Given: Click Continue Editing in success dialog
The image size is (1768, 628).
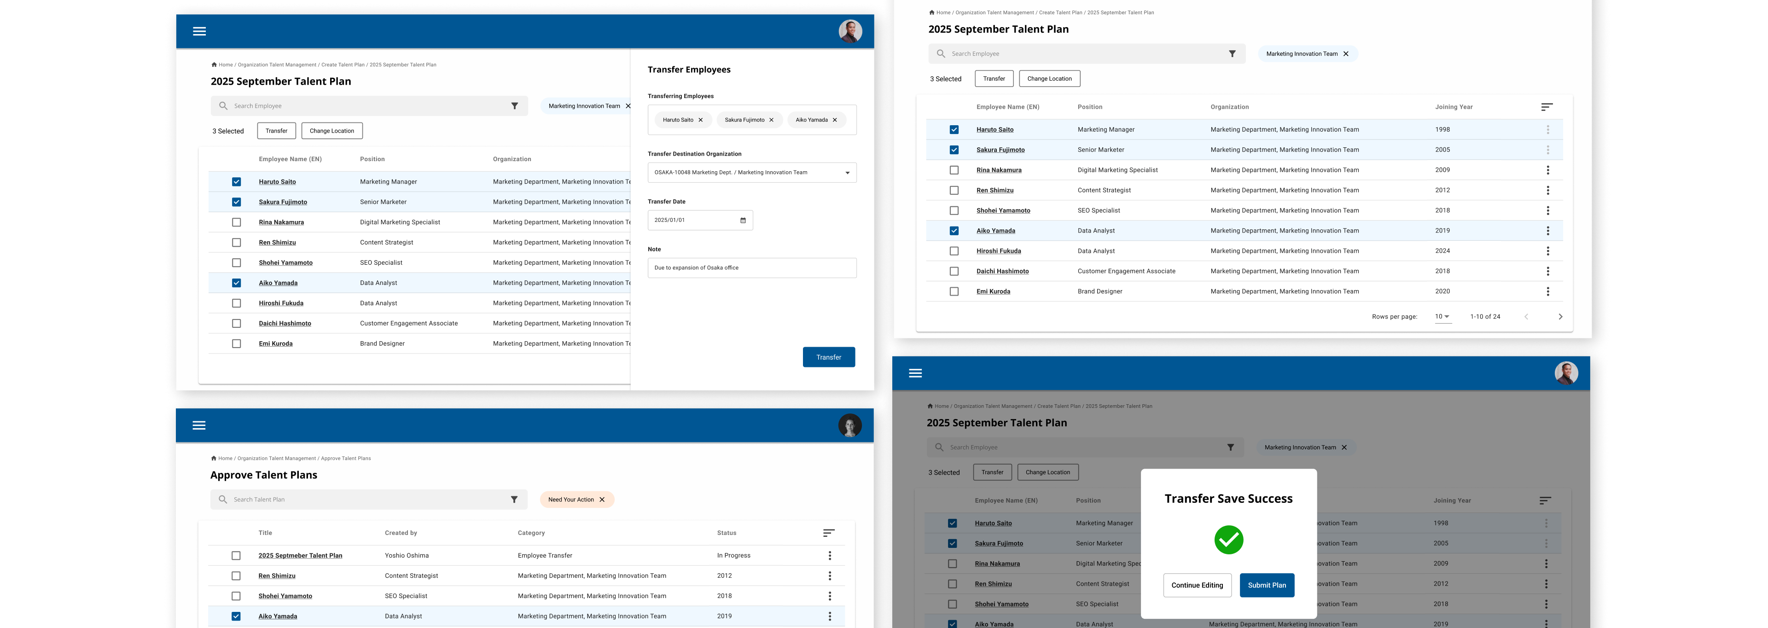Looking at the screenshot, I should (x=1197, y=586).
